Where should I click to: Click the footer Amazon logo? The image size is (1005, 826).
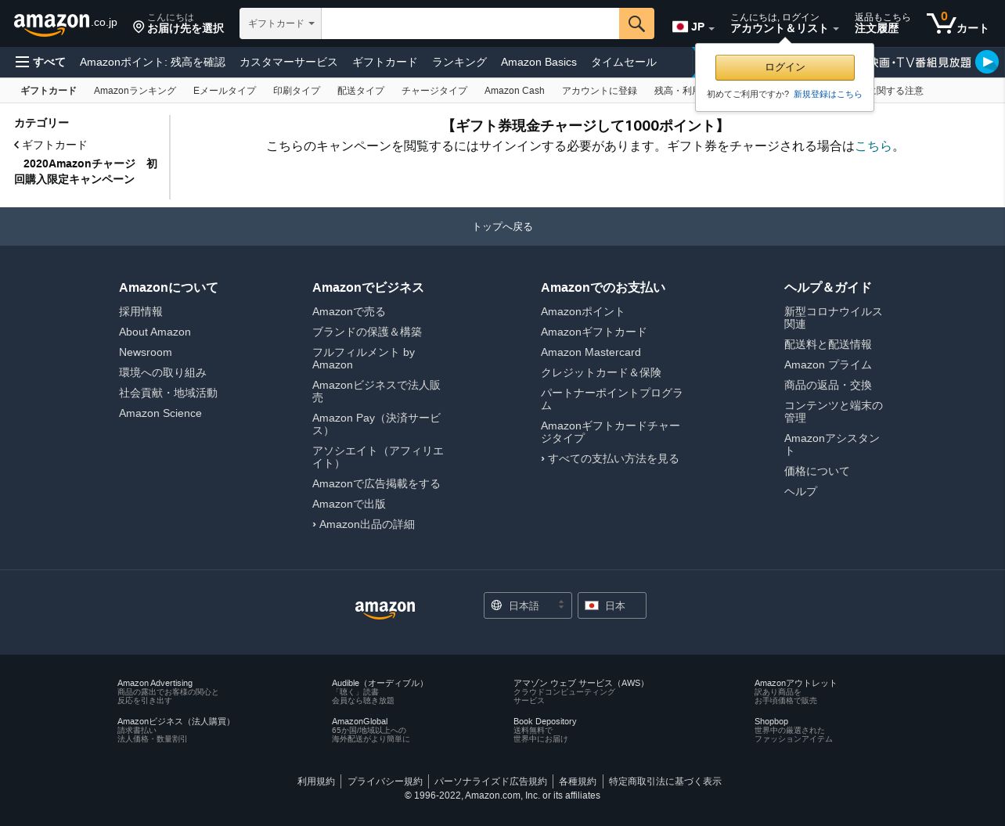385,609
